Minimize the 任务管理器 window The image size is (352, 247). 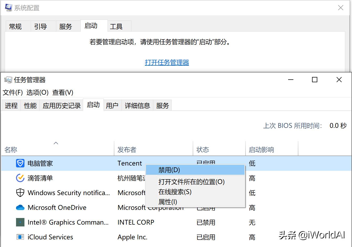click(291, 80)
